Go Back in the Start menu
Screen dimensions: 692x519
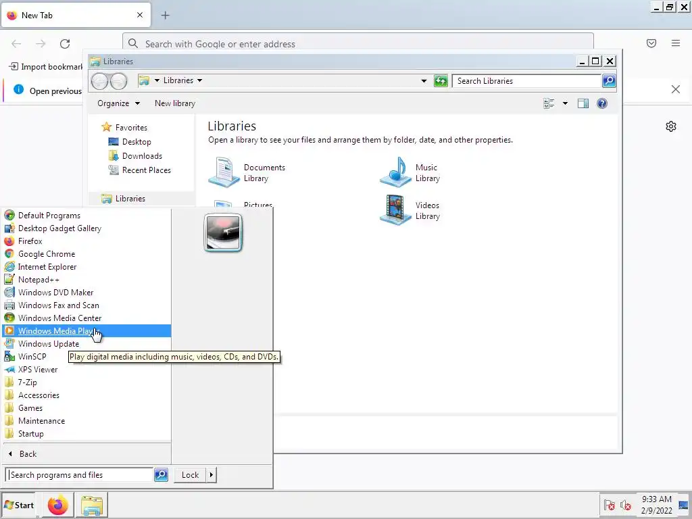(86, 453)
